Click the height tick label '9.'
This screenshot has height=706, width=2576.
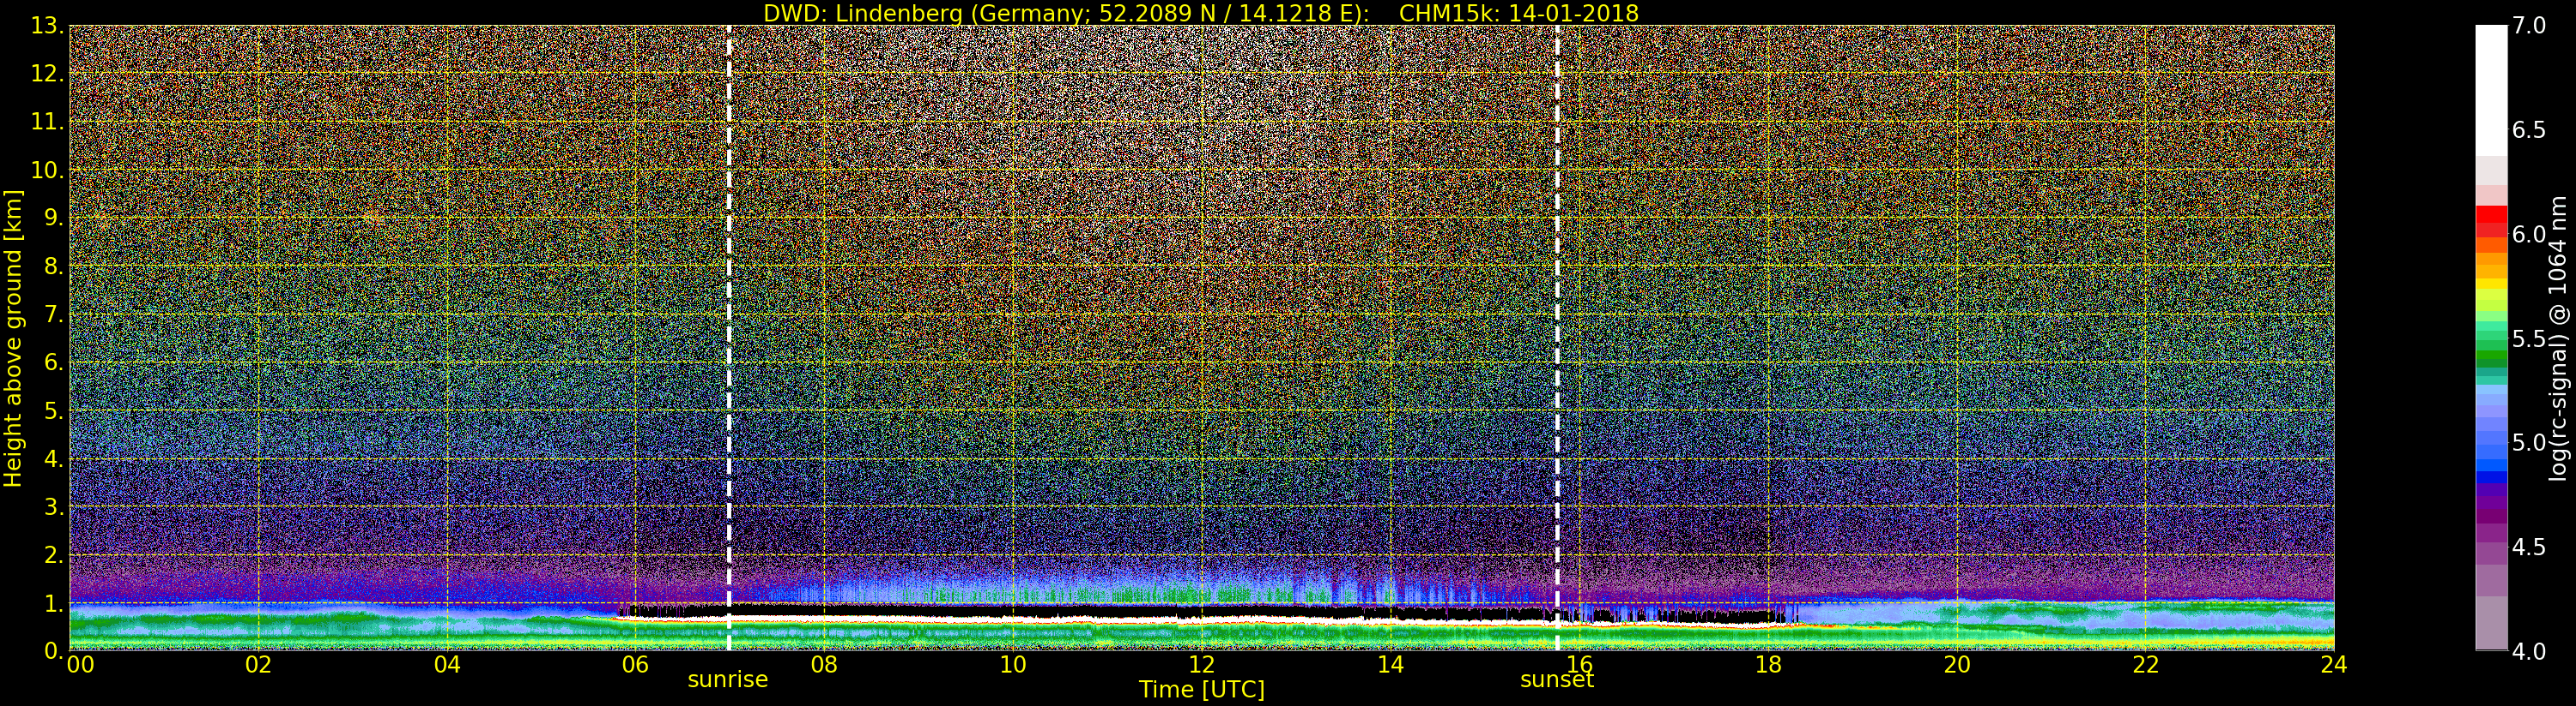[53, 218]
